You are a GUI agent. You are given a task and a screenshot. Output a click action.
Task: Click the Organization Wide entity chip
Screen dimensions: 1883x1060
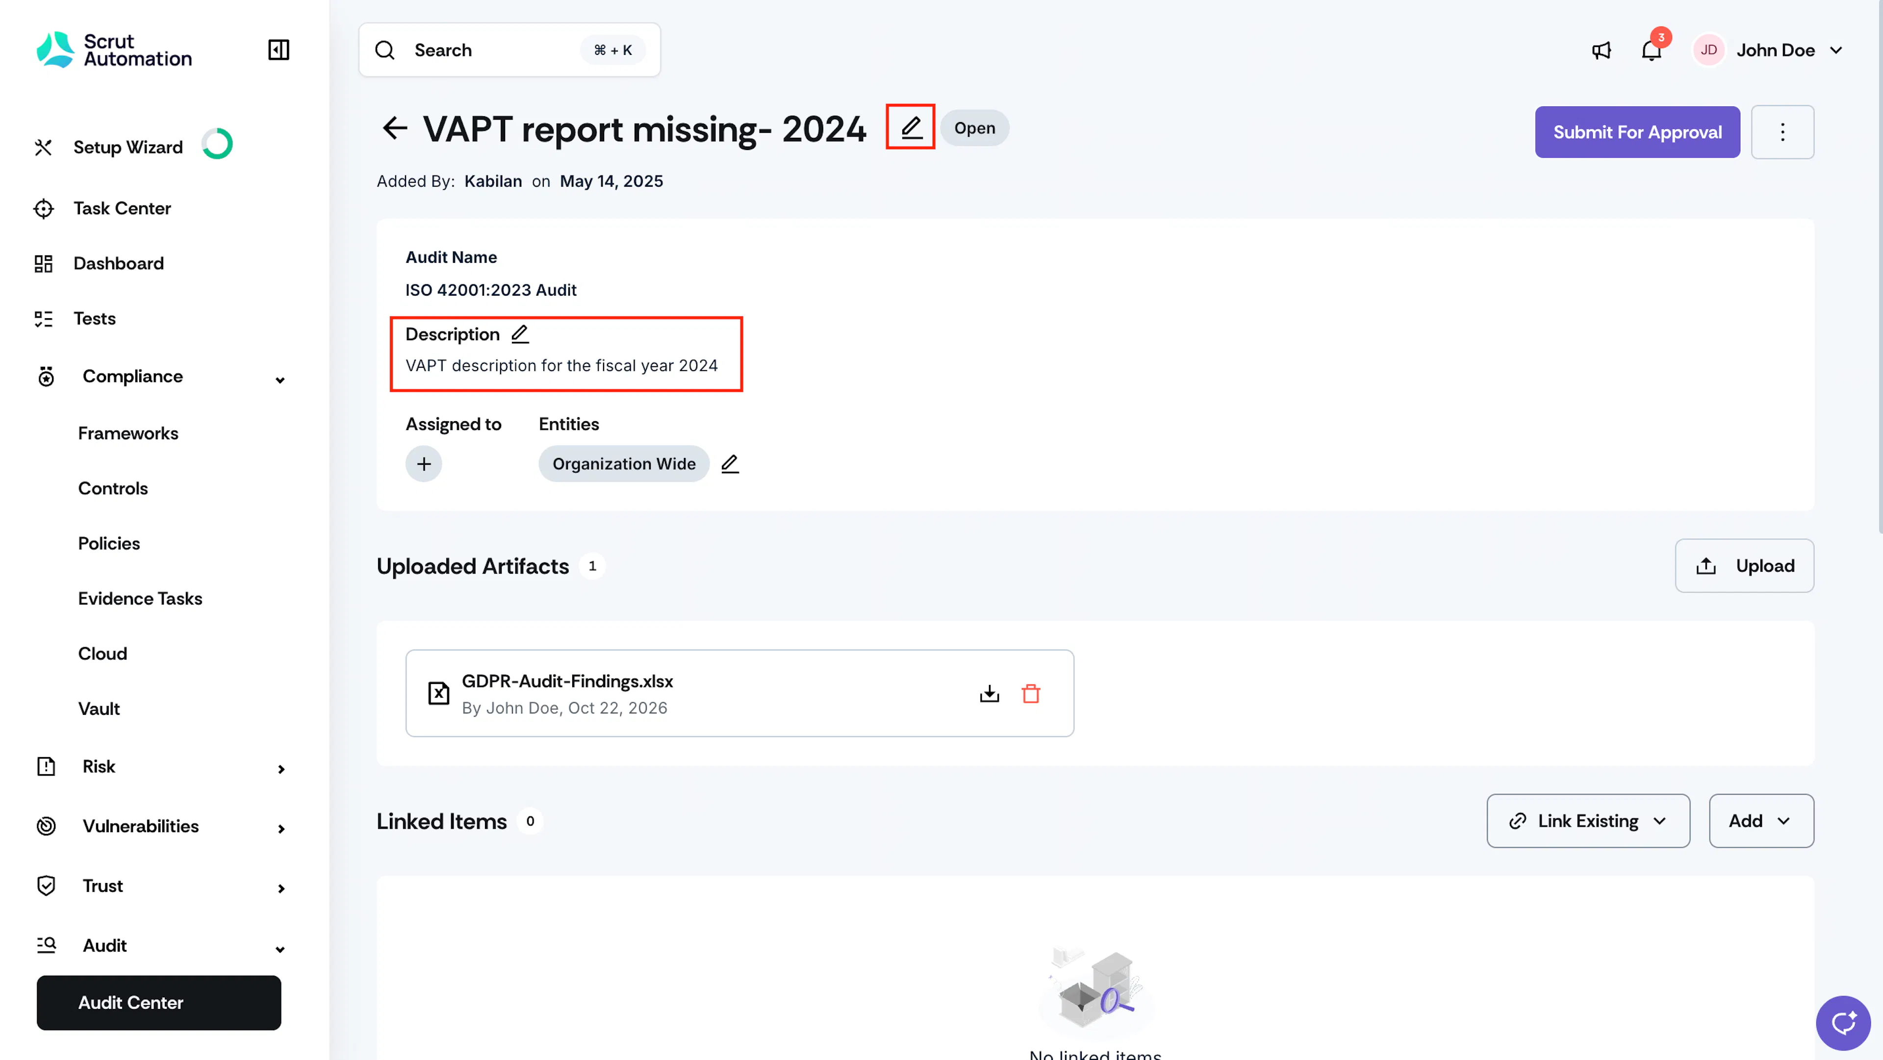(x=624, y=463)
